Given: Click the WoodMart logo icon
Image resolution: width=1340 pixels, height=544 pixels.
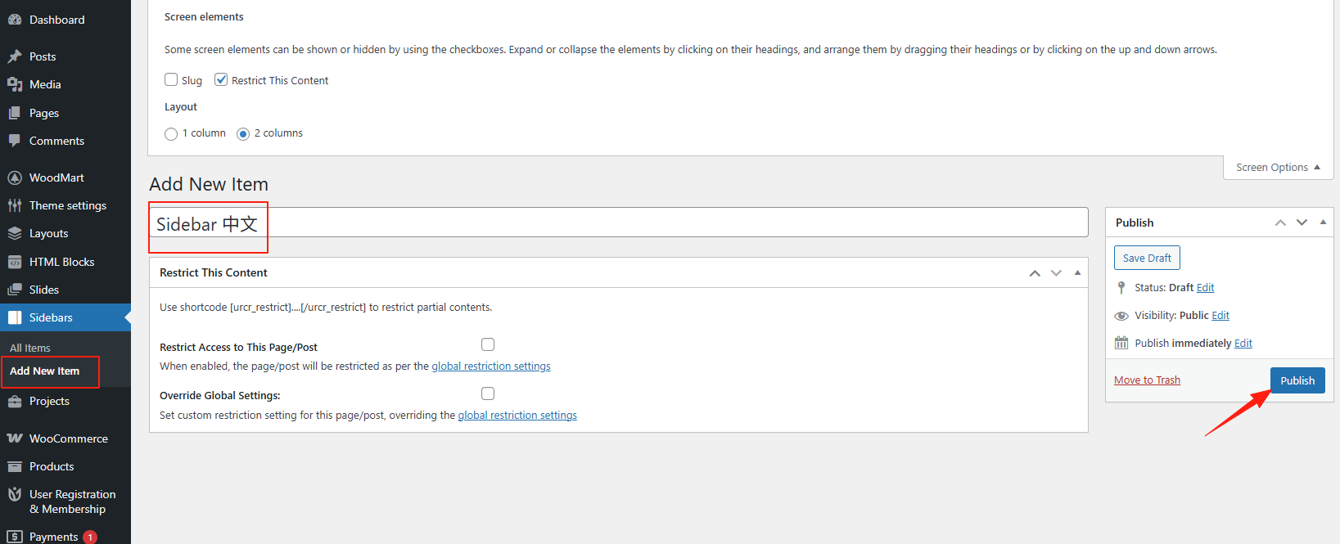Looking at the screenshot, I should 15,178.
